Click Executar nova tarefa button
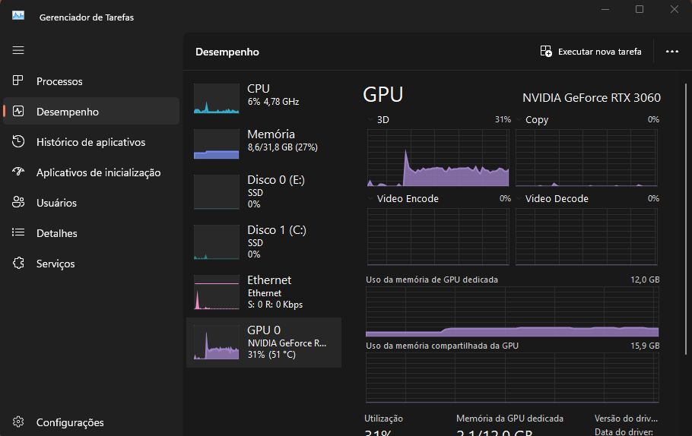This screenshot has width=692, height=436. [591, 52]
